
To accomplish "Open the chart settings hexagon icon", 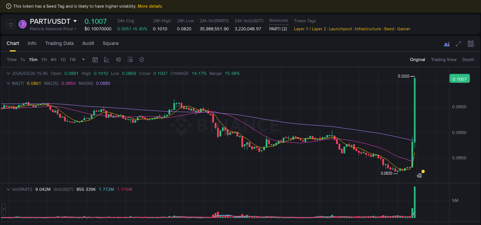I will click(141, 60).
